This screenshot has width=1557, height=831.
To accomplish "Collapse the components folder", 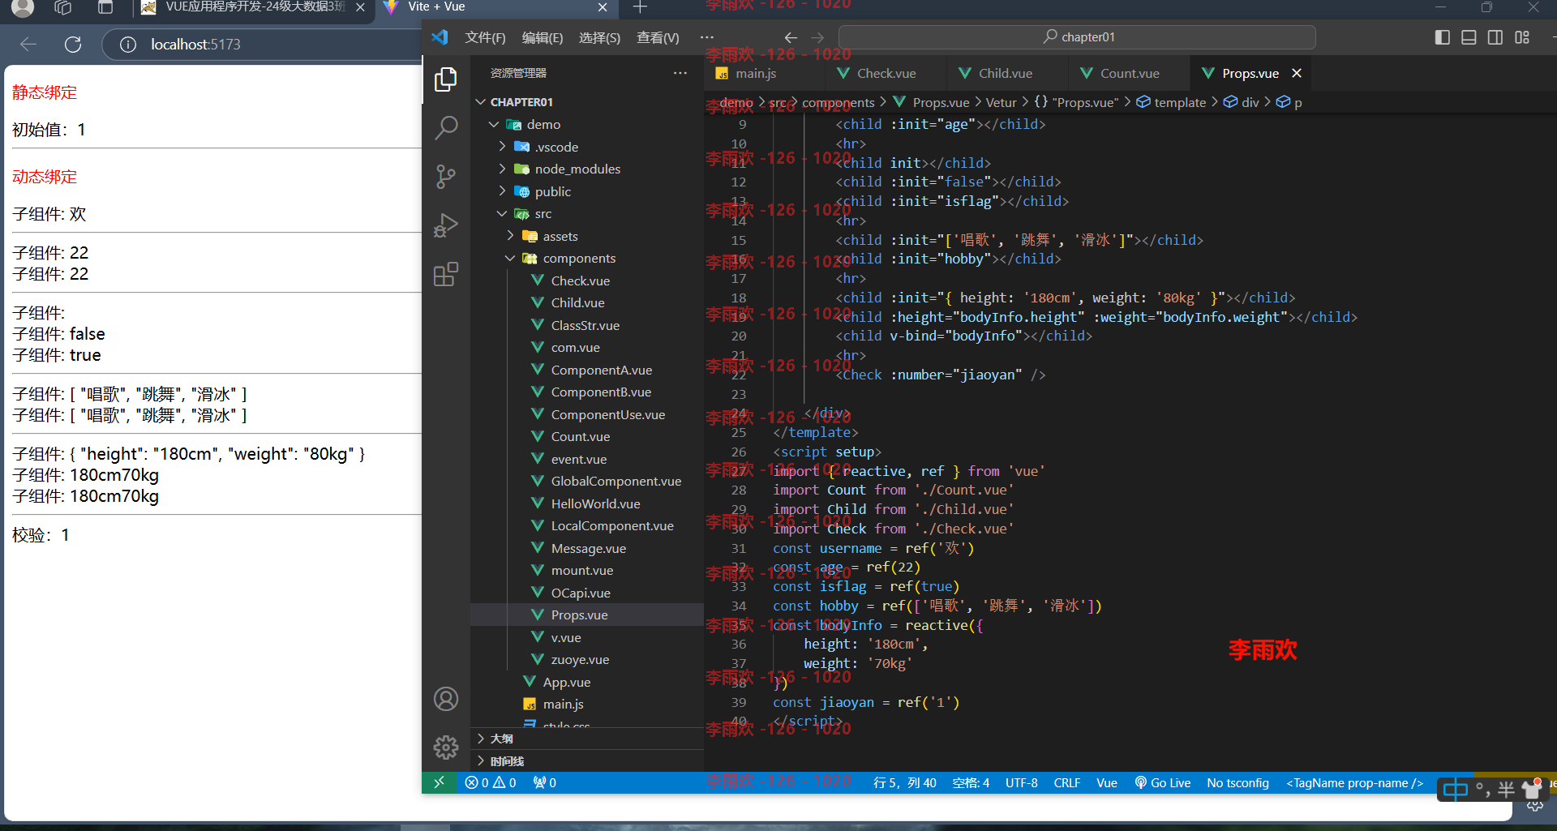I will (586, 258).
